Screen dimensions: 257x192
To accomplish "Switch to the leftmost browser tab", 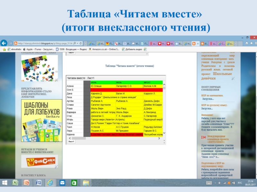I will coord(92,44).
